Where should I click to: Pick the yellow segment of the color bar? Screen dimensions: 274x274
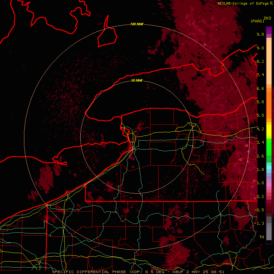[x=269, y=130]
